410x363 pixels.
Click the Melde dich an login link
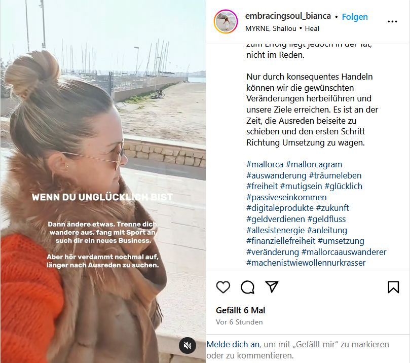(233, 344)
